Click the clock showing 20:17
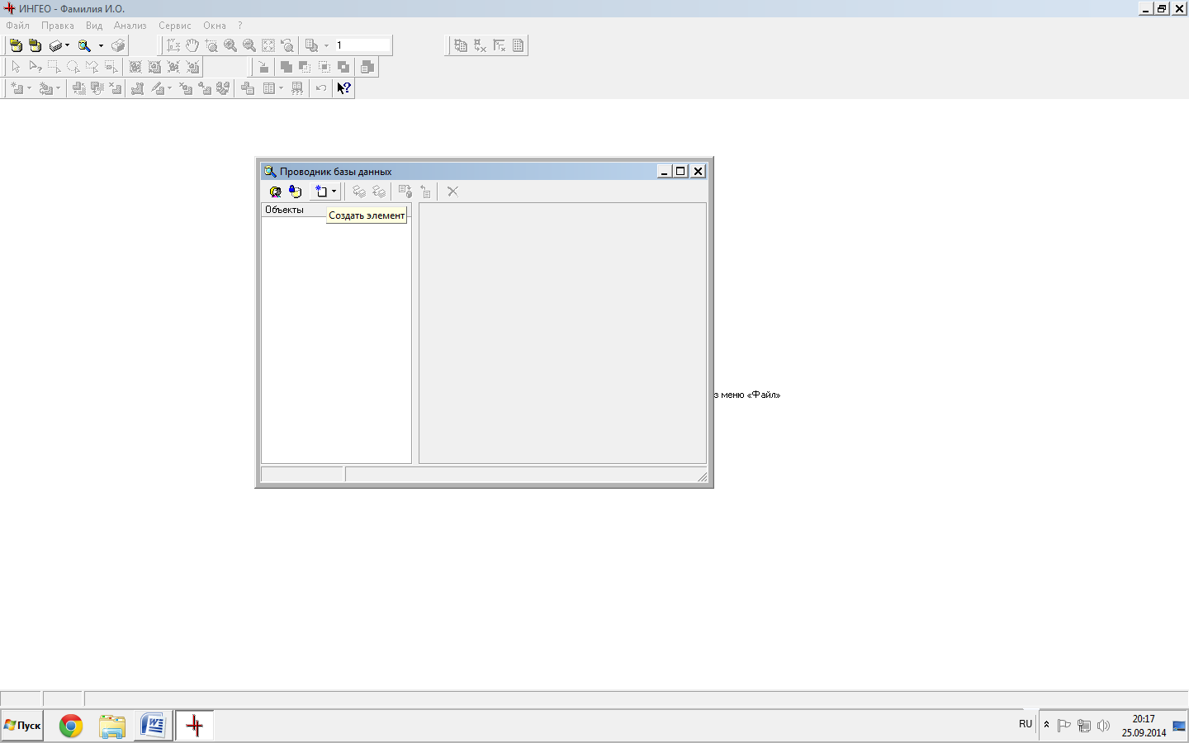 coord(1144,719)
